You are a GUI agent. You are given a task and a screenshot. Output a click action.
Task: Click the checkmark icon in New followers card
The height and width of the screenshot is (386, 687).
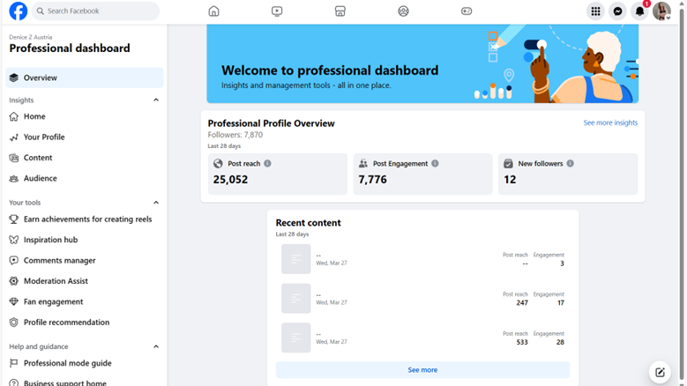[x=508, y=163]
